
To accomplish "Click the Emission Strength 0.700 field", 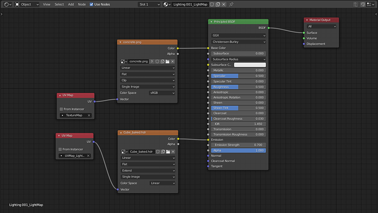I will pos(238,145).
